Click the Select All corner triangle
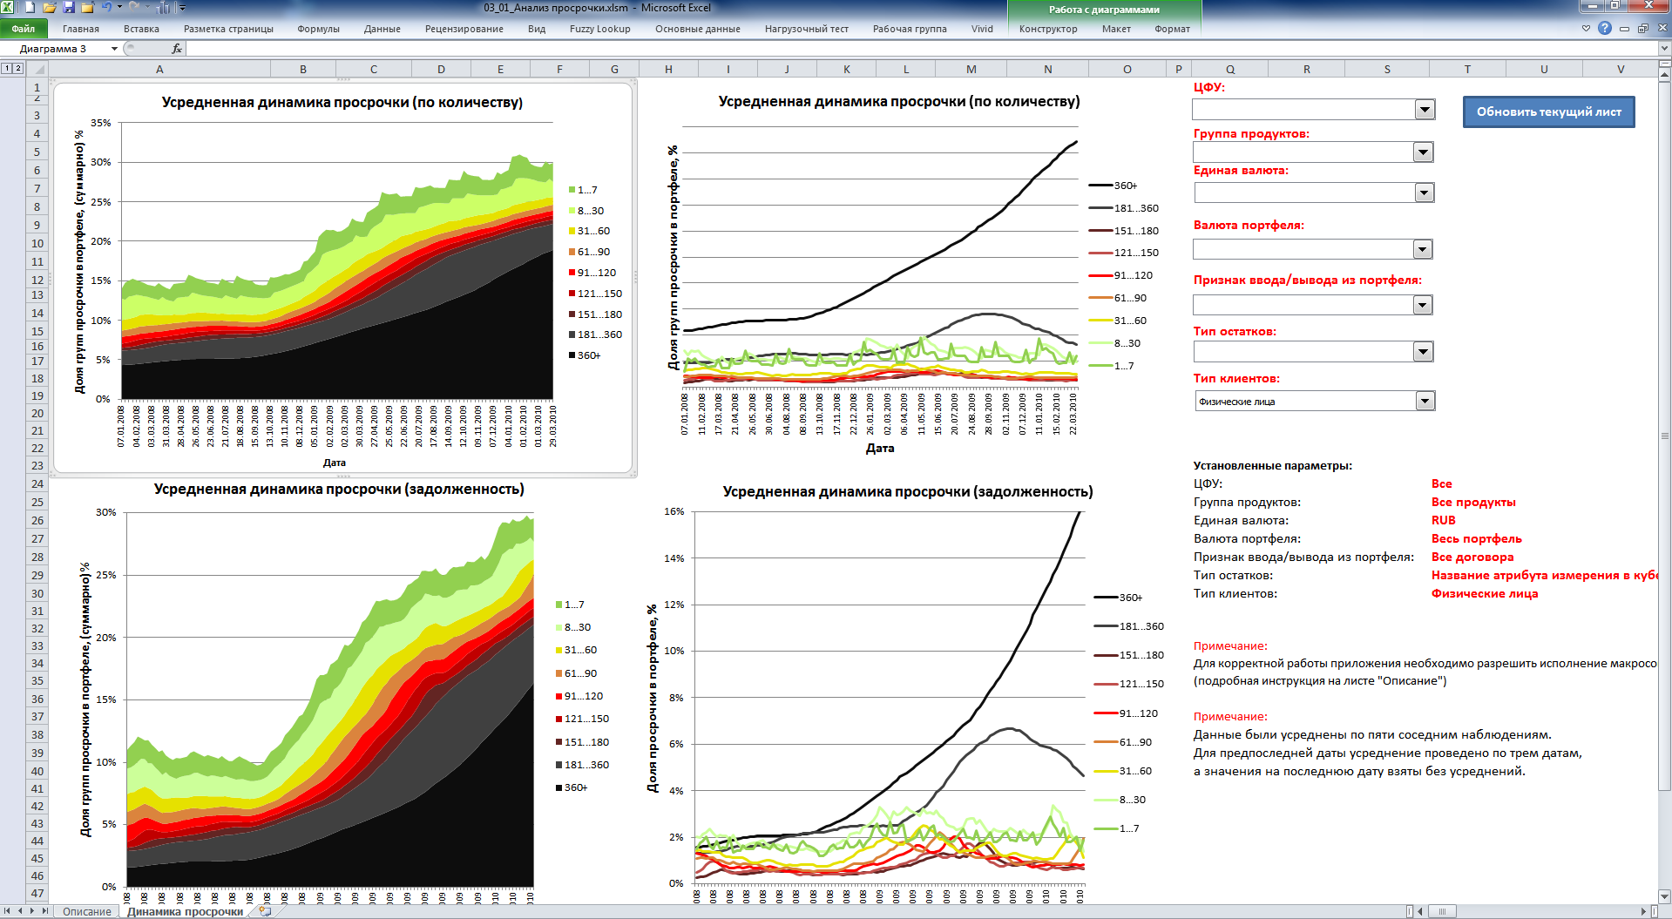 [37, 69]
